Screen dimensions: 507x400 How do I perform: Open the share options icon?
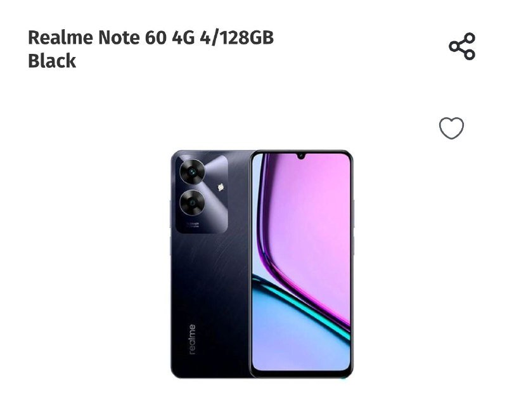(462, 46)
